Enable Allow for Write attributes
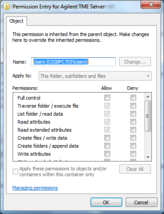The height and width of the screenshot is (214, 164). pos(107,154)
